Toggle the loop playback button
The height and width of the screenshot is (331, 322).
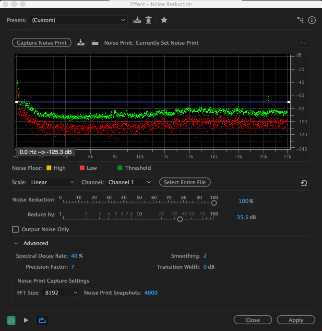(x=41, y=320)
